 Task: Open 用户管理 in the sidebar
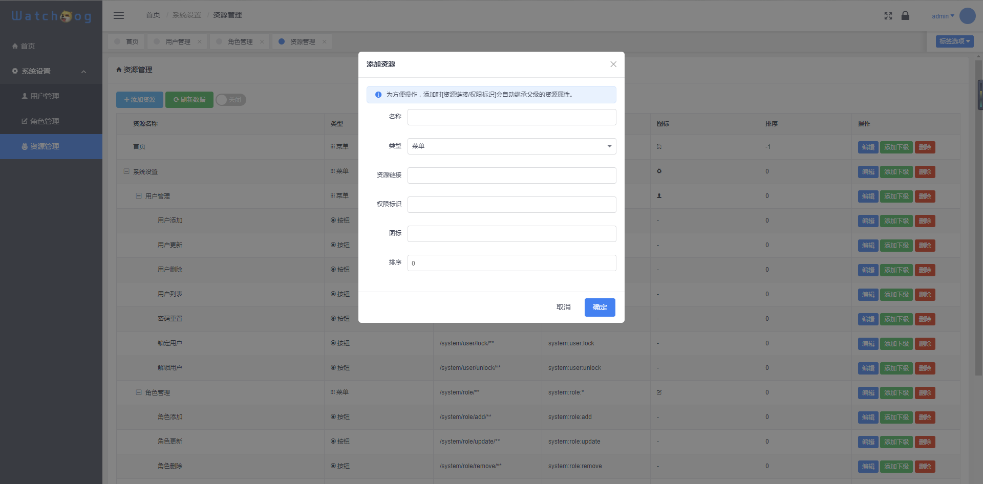click(x=51, y=96)
